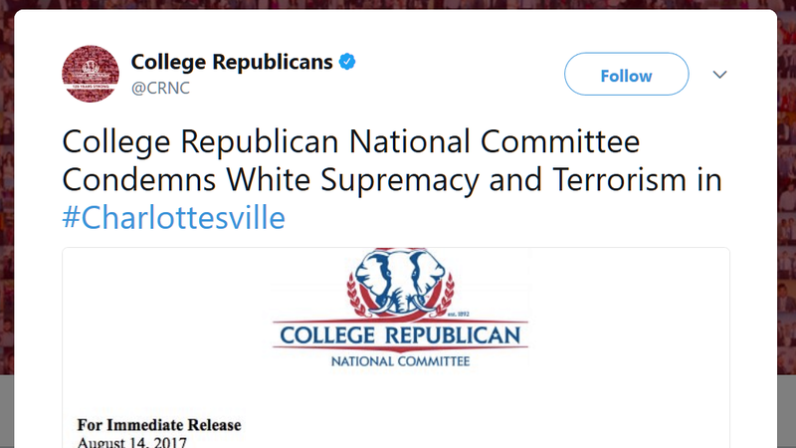Click the College Republicans display name
Image resolution: width=796 pixels, height=448 pixels.
tap(232, 62)
